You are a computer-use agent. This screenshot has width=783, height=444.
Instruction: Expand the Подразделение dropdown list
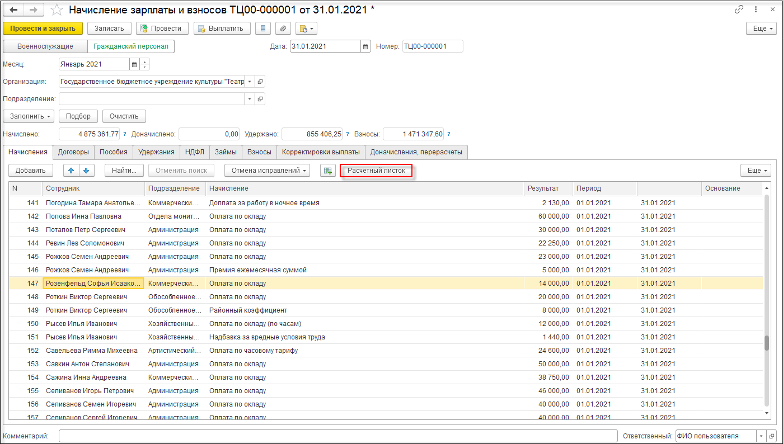tap(250, 99)
